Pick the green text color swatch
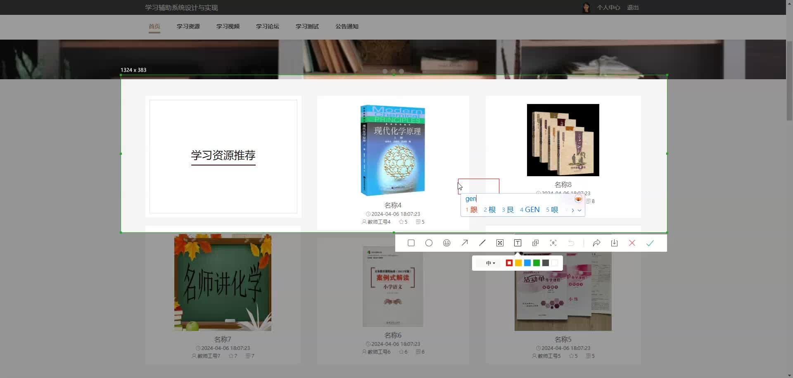 [x=537, y=263]
